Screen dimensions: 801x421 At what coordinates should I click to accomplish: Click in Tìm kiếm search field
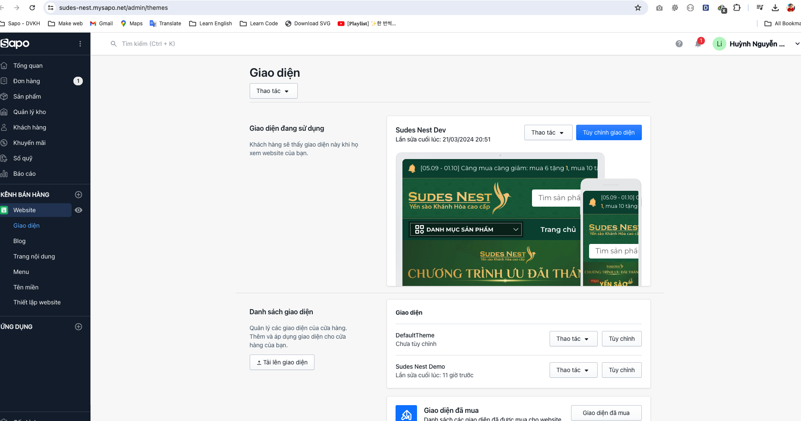coord(148,44)
